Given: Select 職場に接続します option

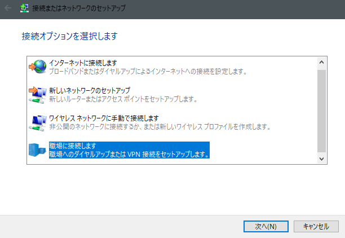Looking at the screenshot, I should point(73,146).
